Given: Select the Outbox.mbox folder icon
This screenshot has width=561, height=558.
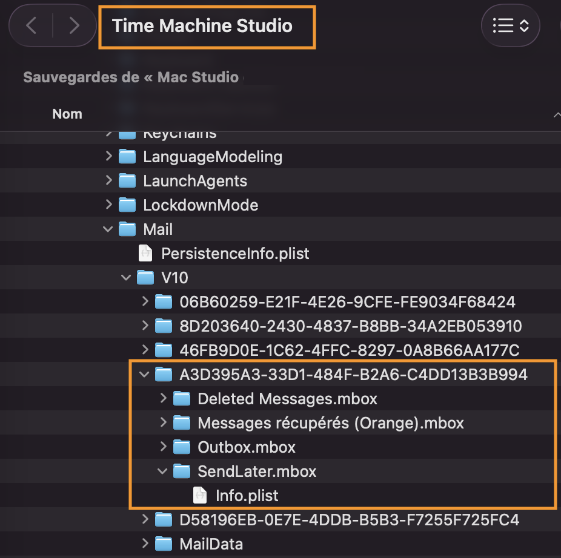Looking at the screenshot, I should [x=182, y=447].
